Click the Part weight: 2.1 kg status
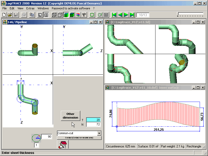The height and width of the screenshot is (156, 208). pos(172,146)
